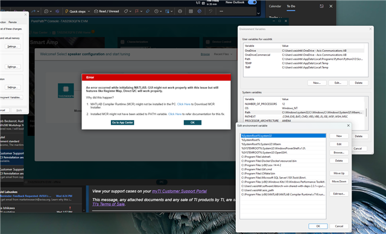Click OK in Edit environment variable dialog
The image size is (386, 234).
(x=318, y=226)
